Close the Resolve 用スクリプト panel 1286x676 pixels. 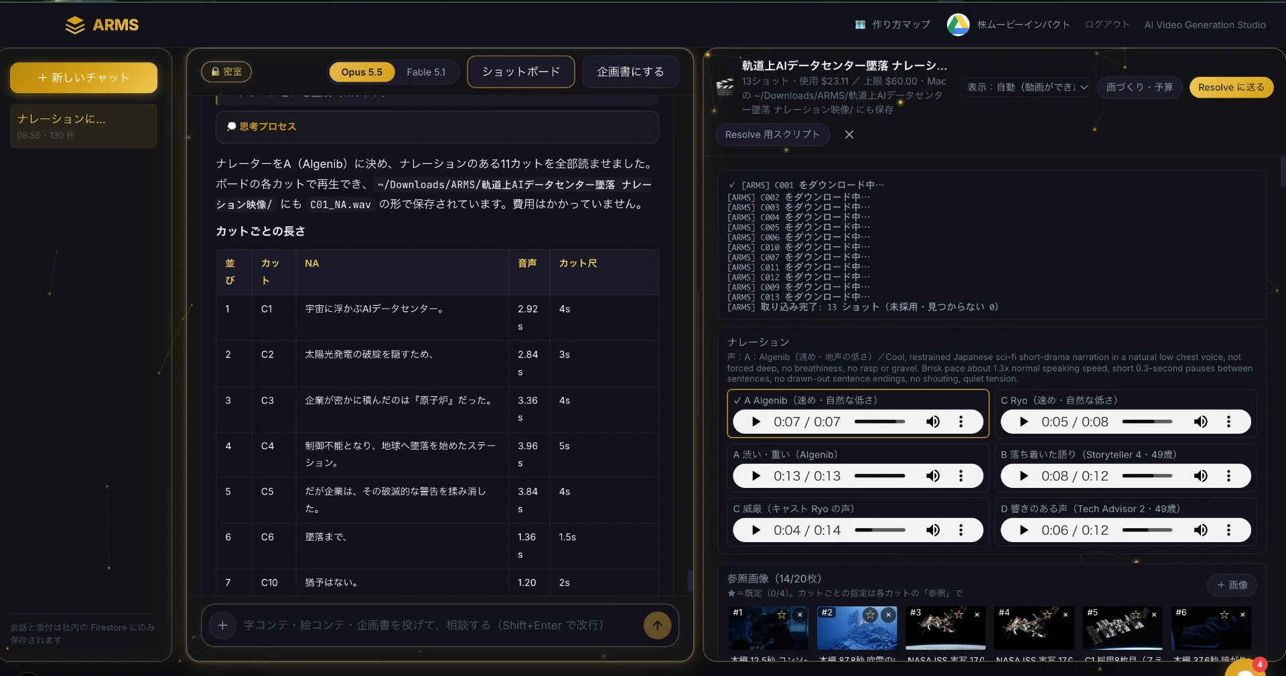[x=849, y=135]
